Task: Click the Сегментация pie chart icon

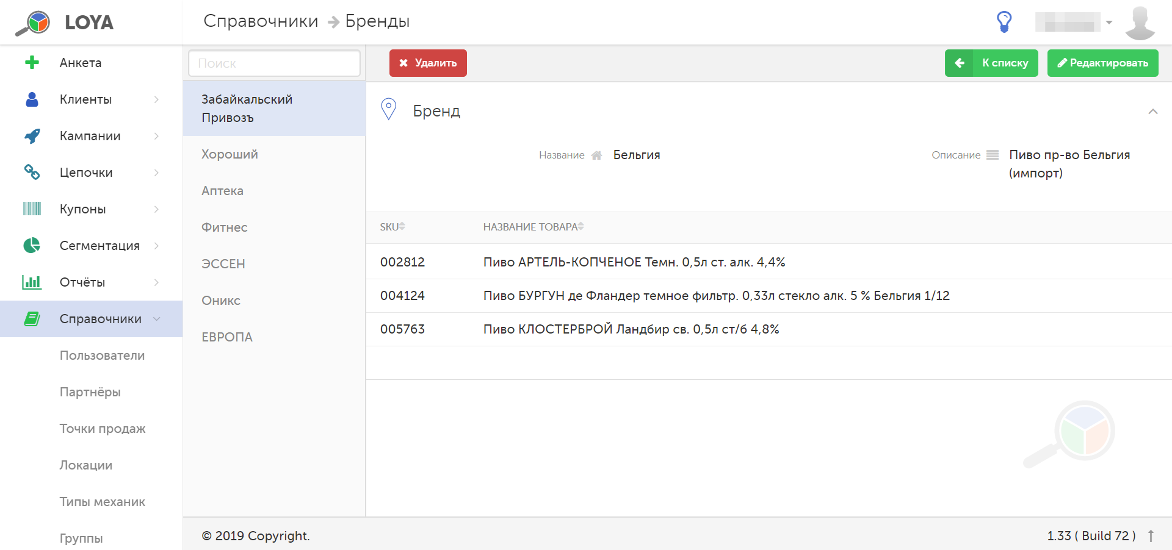Action: [32, 245]
